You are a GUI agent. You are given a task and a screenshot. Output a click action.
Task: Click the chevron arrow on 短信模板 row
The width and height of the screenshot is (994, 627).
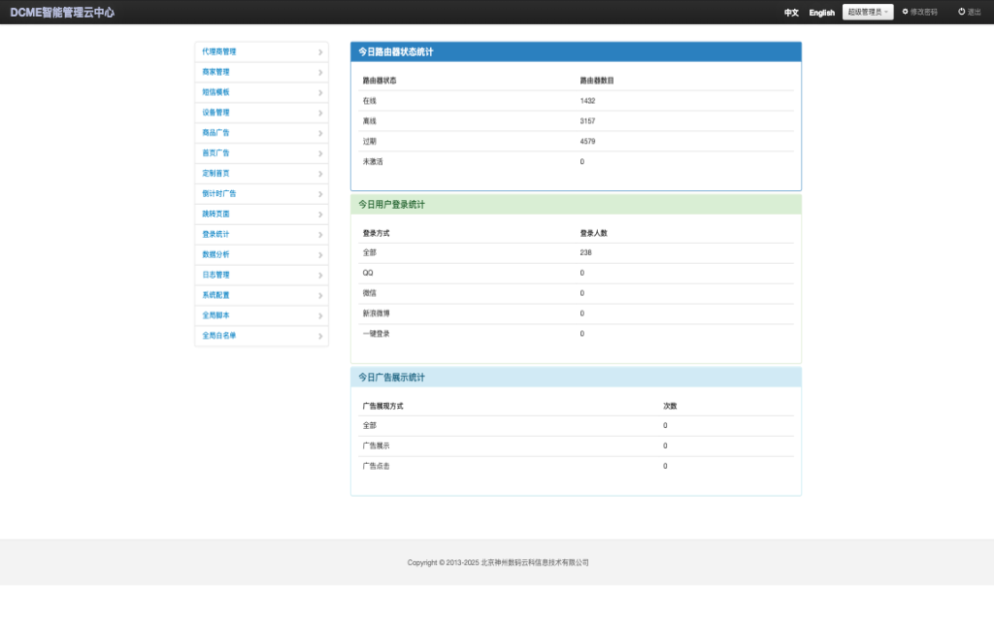point(320,93)
